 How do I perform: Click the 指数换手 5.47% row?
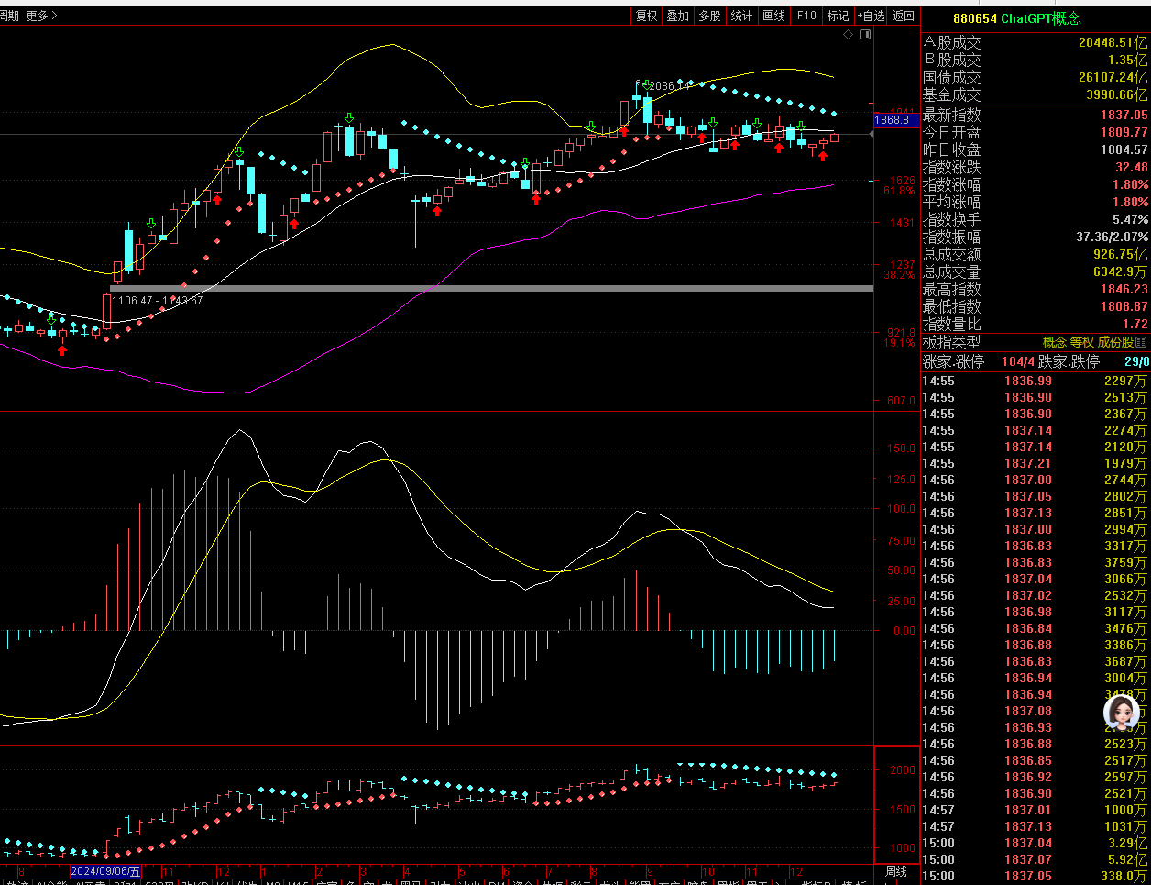(1036, 219)
